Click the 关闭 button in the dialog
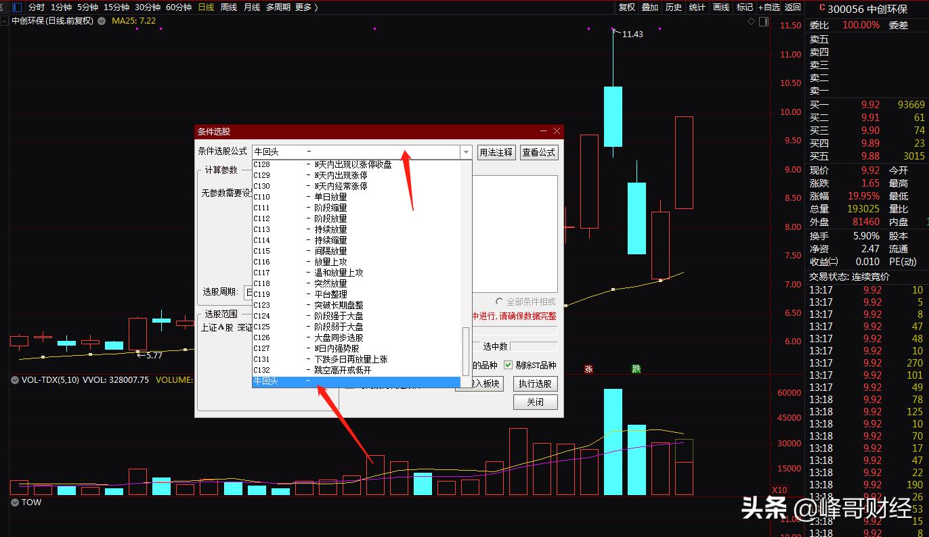Screen dimensions: 929x537 (536, 402)
